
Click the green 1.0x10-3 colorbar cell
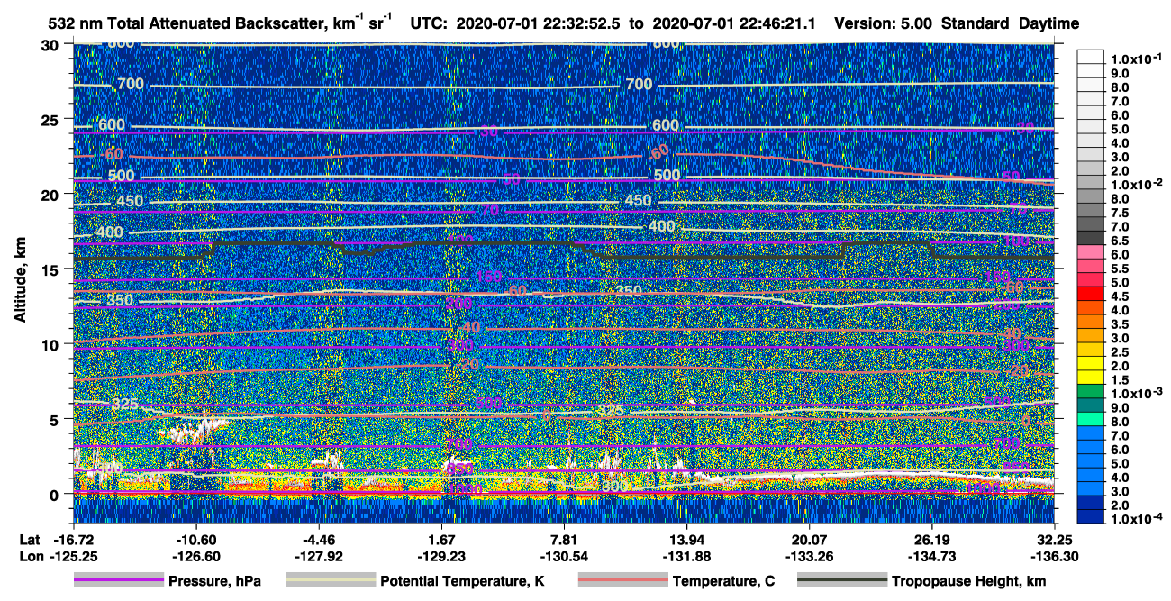pyautogui.click(x=1091, y=394)
